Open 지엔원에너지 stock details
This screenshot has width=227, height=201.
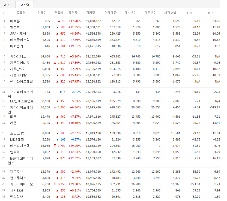(x=20, y=63)
